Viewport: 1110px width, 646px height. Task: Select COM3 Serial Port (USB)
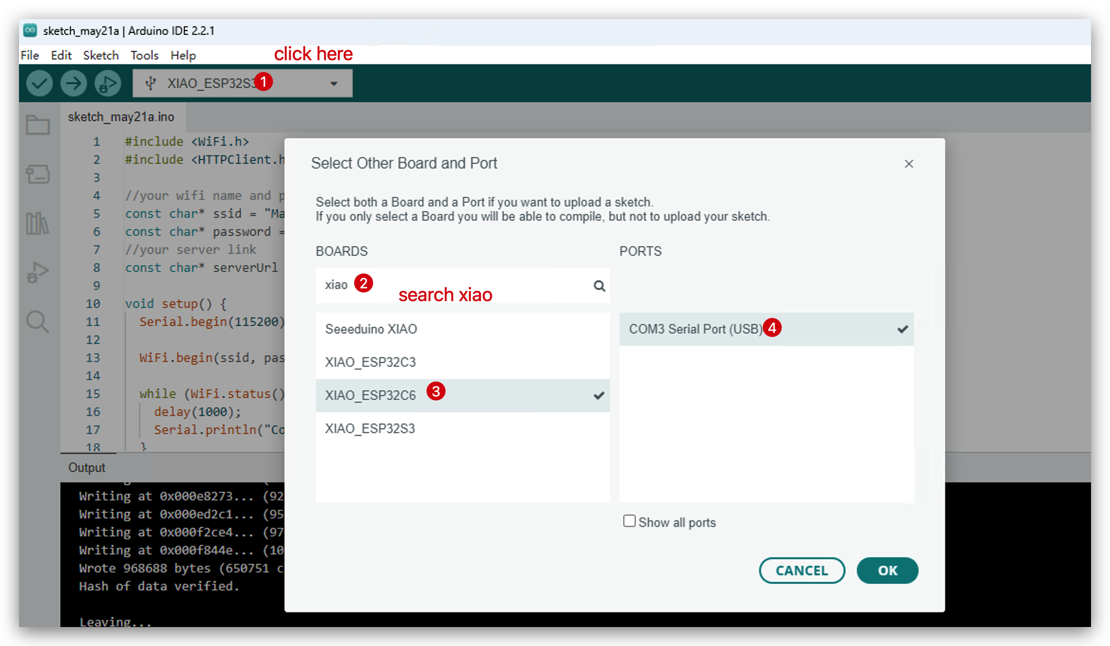coord(766,329)
